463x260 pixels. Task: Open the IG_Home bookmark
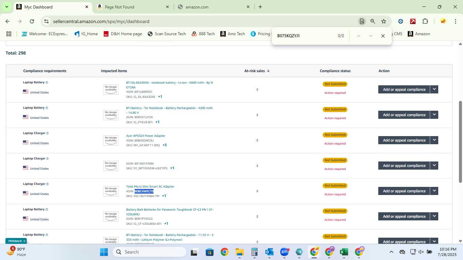86,34
